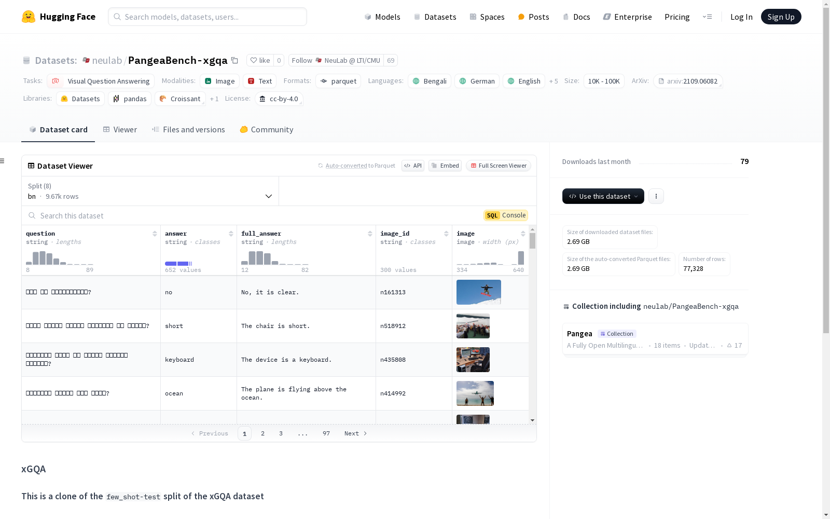Viewport: 830px width, 519px height.
Task: Select the Bengali language tag
Action: click(430, 81)
